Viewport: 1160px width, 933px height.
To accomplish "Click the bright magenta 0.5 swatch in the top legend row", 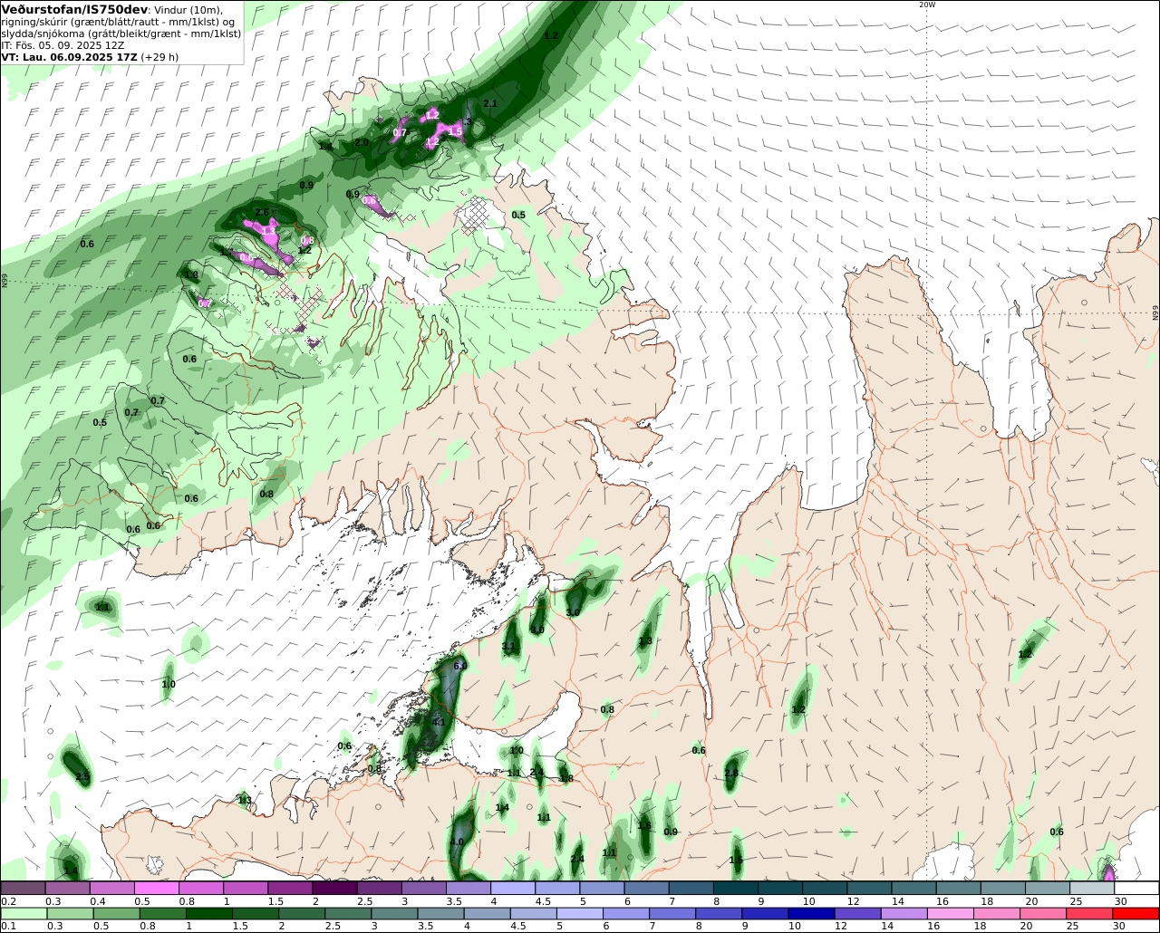I will tap(157, 889).
